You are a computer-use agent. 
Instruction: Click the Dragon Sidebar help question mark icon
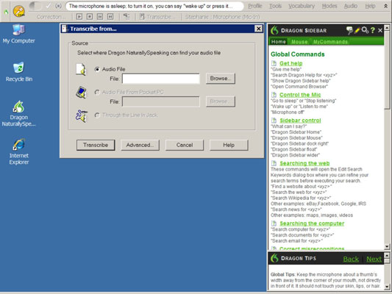[x=372, y=30]
